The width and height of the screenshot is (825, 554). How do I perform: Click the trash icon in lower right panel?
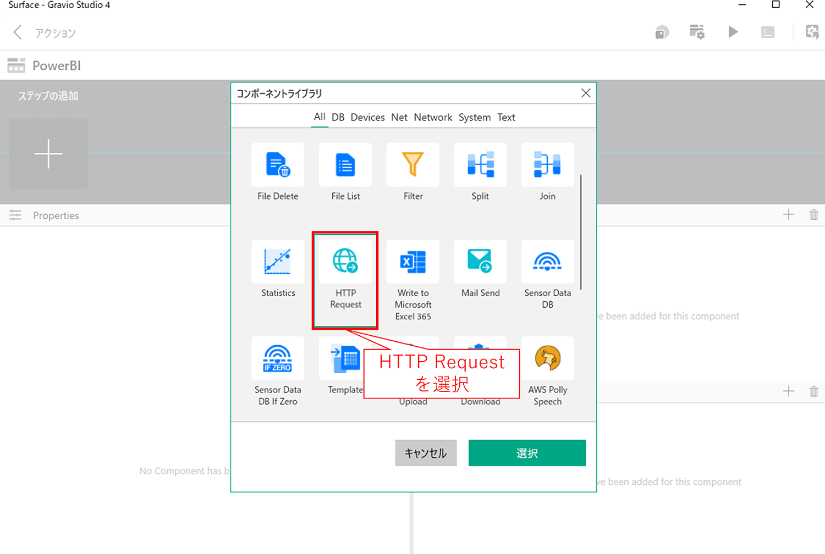pyautogui.click(x=814, y=391)
